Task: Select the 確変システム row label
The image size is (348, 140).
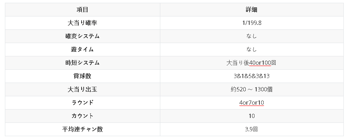Action: coord(82,36)
